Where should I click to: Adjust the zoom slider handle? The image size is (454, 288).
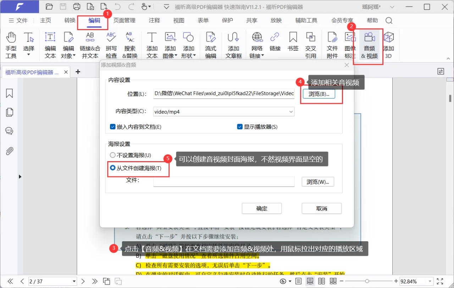367,281
